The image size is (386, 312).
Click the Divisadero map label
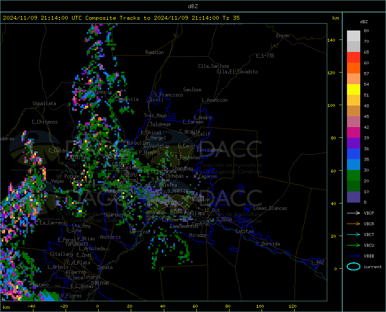[209, 150]
